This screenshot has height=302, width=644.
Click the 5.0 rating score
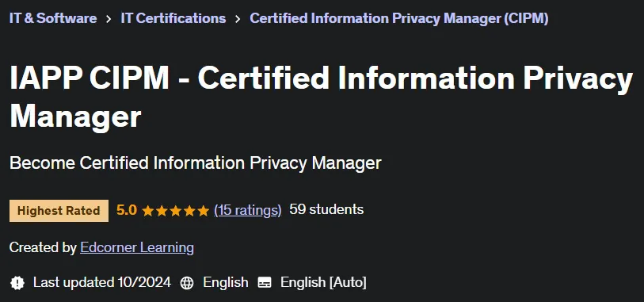click(127, 210)
